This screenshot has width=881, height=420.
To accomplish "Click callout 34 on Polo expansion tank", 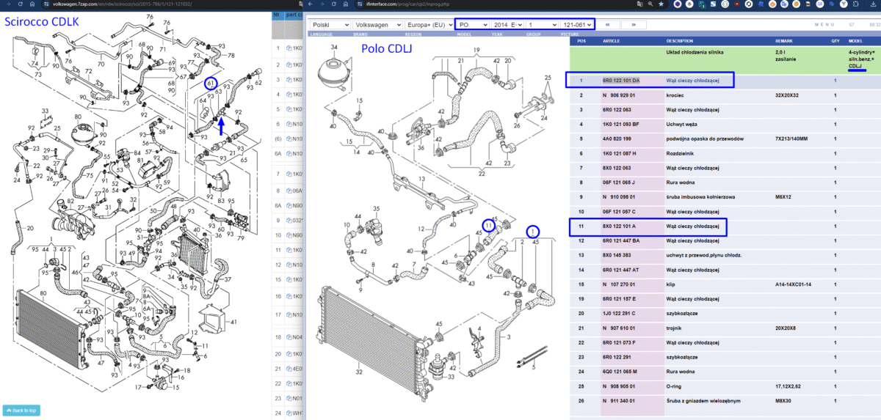I will [x=334, y=47].
